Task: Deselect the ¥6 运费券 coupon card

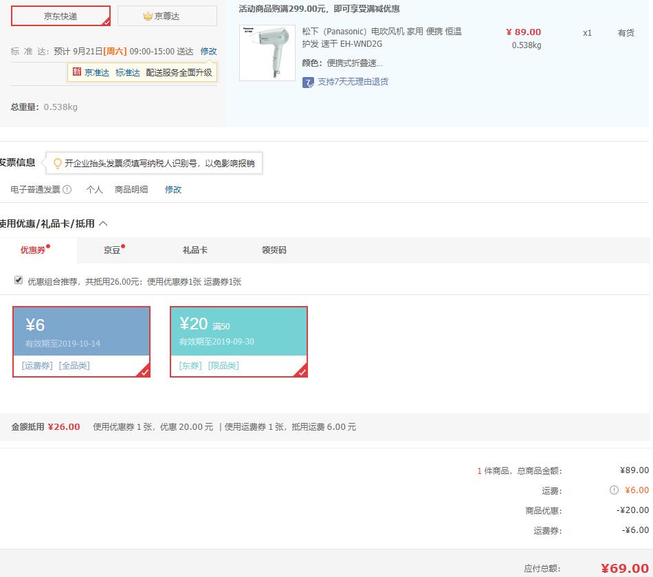Action: (x=81, y=342)
